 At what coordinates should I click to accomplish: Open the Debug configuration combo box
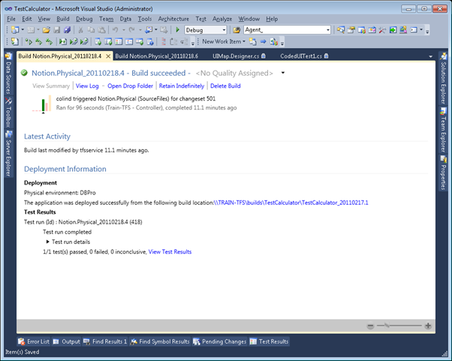pos(206,30)
